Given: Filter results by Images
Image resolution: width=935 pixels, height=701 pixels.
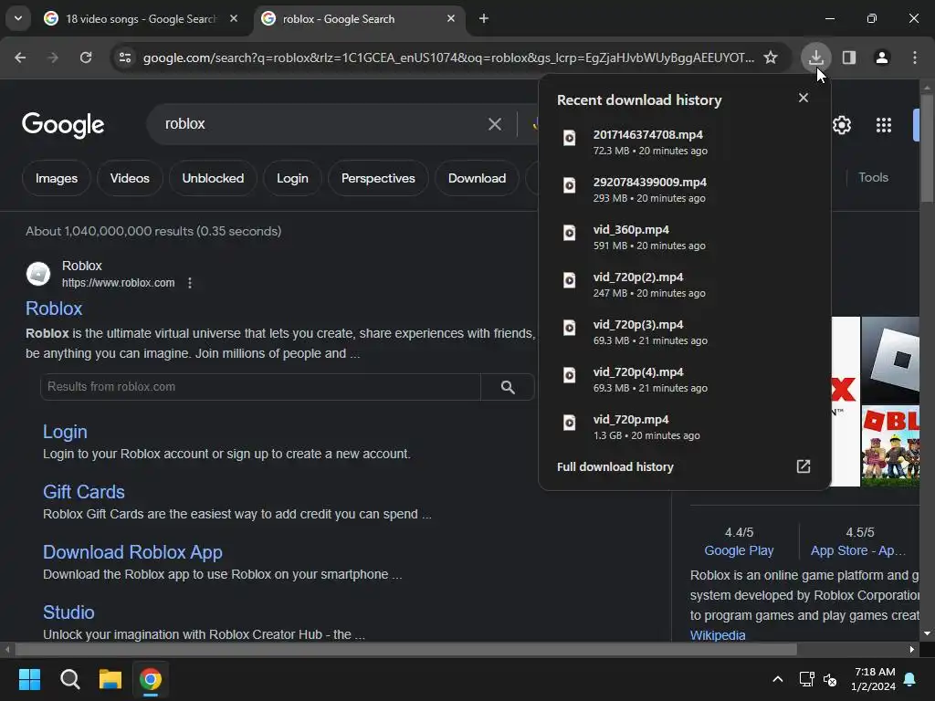Looking at the screenshot, I should [x=57, y=178].
